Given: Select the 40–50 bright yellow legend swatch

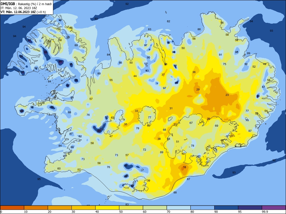Looking at the screenshot, I should [x=107, y=208].
